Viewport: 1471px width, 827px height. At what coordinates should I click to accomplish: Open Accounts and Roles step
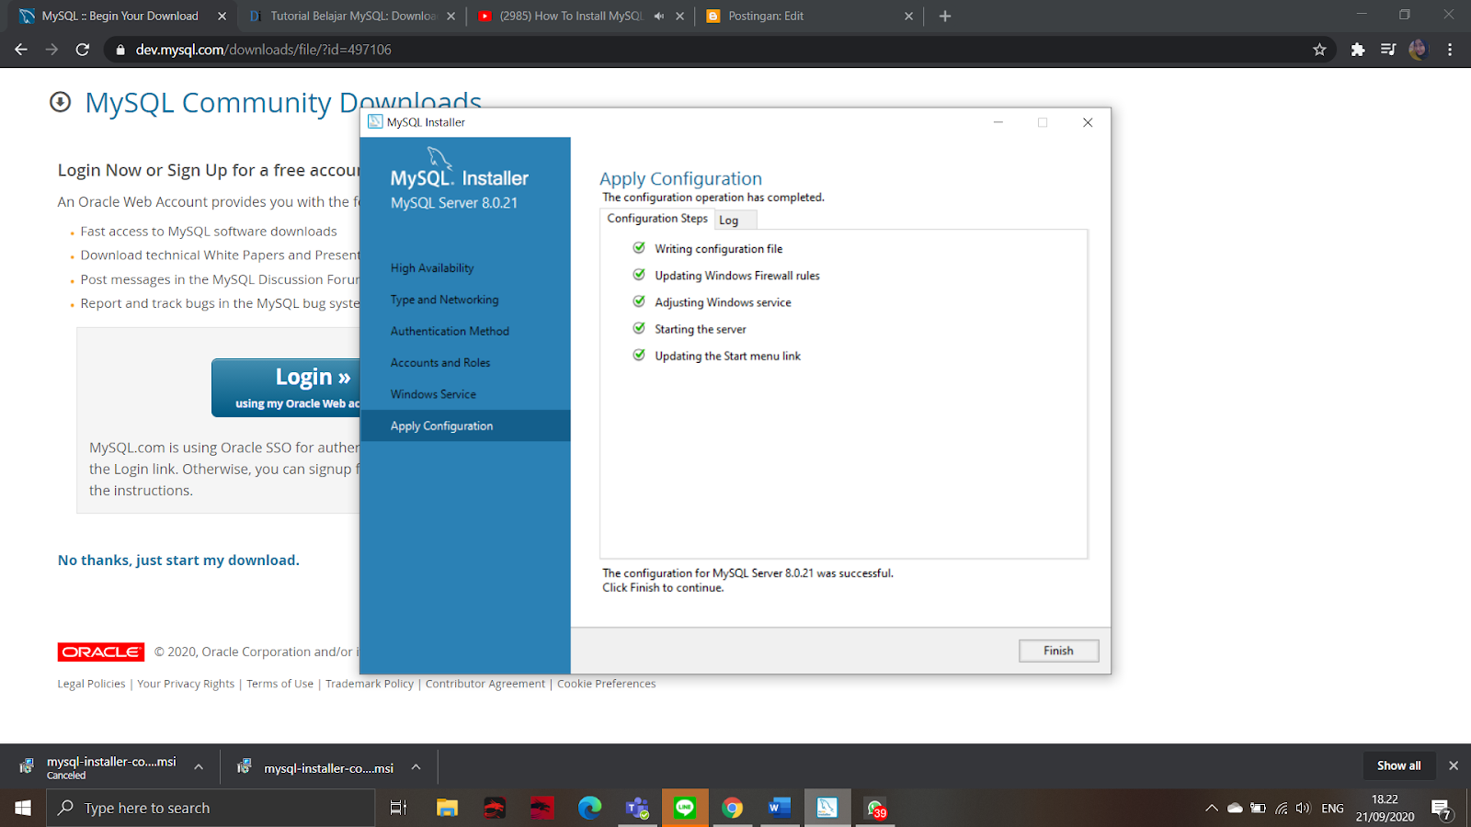point(440,363)
